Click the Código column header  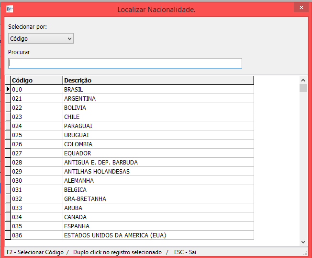36,80
